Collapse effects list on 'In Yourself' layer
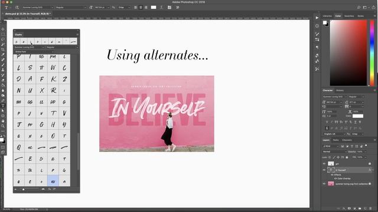Image resolution: width=378 pixels, height=212 pixels. [373, 170]
